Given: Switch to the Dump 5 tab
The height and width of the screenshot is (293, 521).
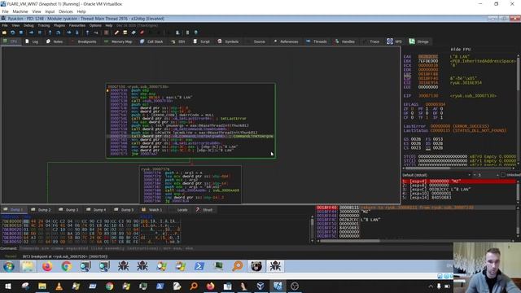Looking at the screenshot, I should coord(125,210).
